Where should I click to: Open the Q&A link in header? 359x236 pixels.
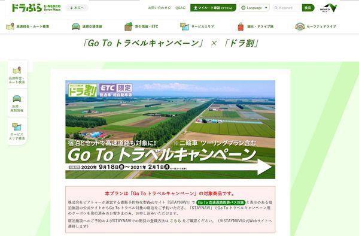[x=181, y=8]
